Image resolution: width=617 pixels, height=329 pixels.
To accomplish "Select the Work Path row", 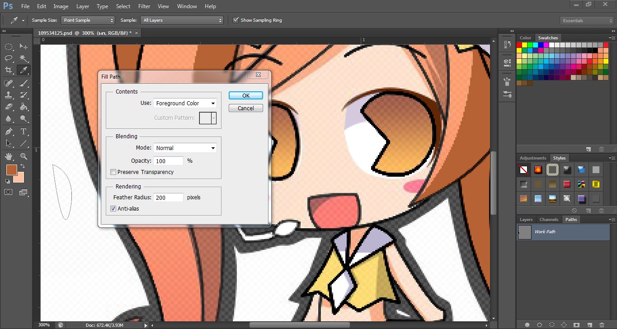I will click(563, 232).
